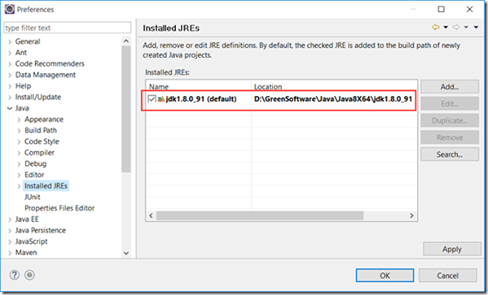Select Maven category
Screen dimensions: 488x295
pyautogui.click(x=26, y=253)
